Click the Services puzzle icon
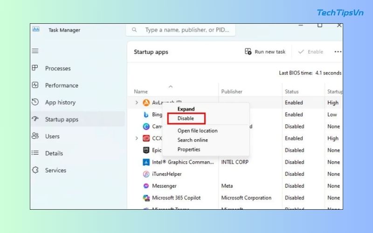This screenshot has height=233, width=373. click(35, 170)
